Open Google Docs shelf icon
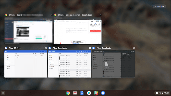The width and height of the screenshot is (171, 96). [82, 93]
